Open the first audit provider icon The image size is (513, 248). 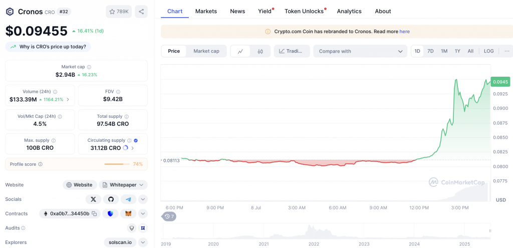[x=132, y=228]
